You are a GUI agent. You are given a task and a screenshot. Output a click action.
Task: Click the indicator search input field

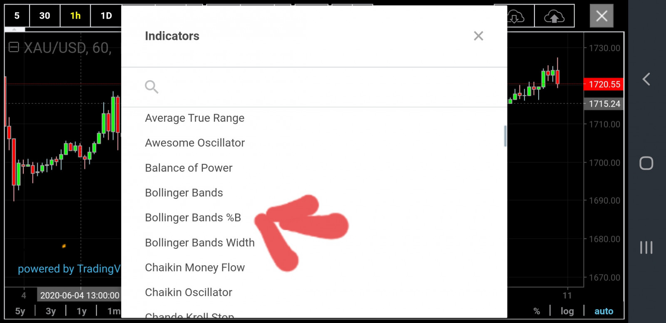(316, 87)
